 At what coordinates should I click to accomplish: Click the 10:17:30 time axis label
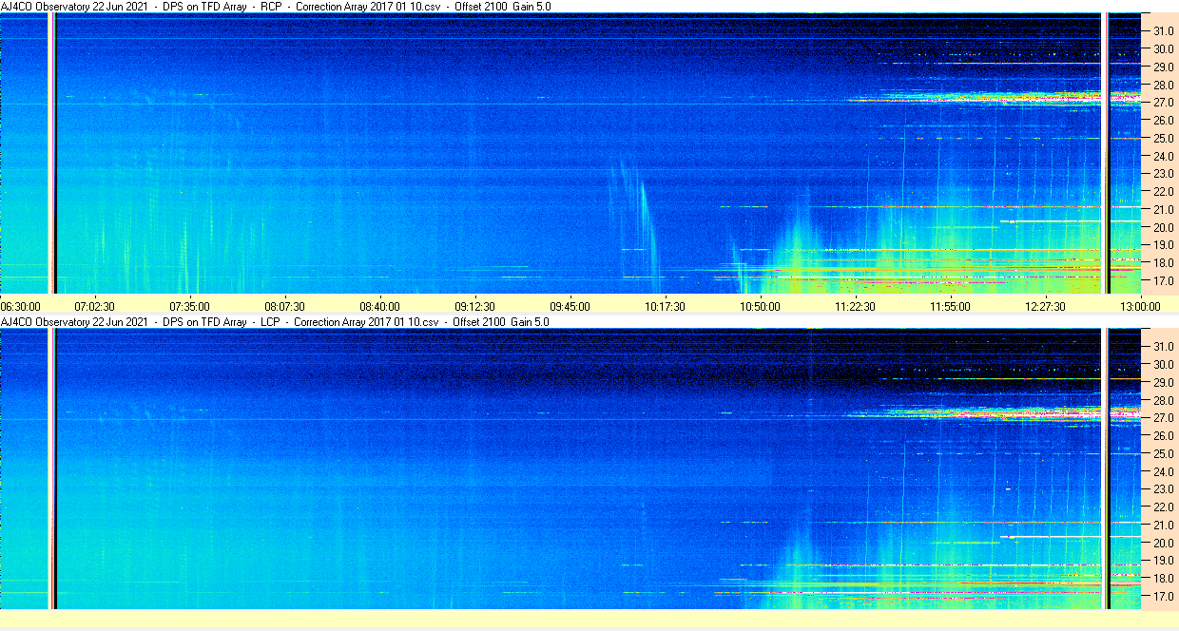665,307
